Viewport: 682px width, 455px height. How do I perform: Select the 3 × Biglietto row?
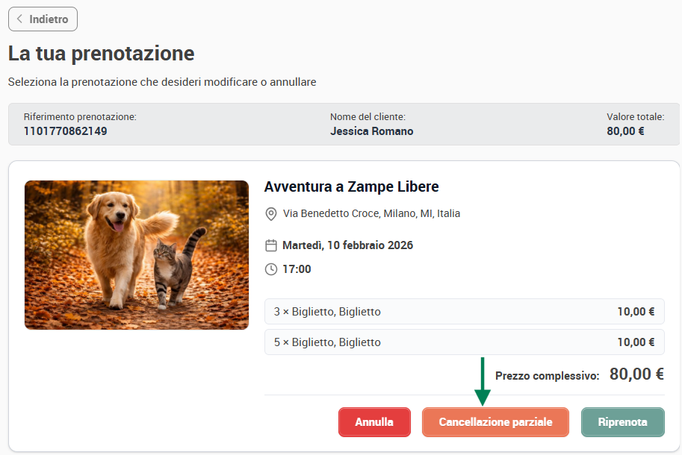pyautogui.click(x=464, y=311)
